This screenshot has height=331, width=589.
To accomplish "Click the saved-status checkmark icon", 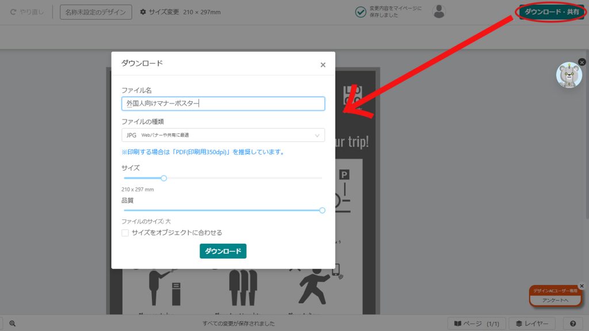I will 361,12.
